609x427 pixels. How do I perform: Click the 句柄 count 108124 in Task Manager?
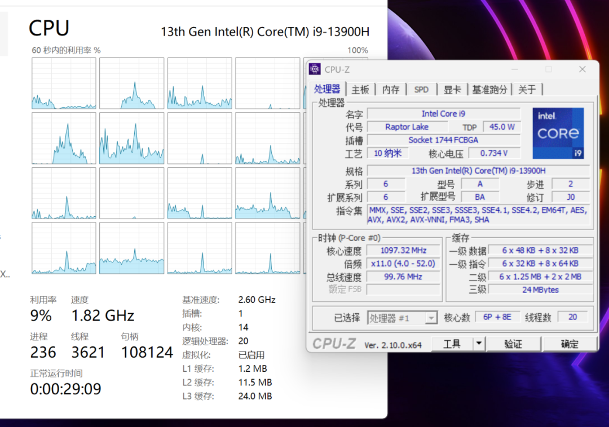pyautogui.click(x=147, y=352)
